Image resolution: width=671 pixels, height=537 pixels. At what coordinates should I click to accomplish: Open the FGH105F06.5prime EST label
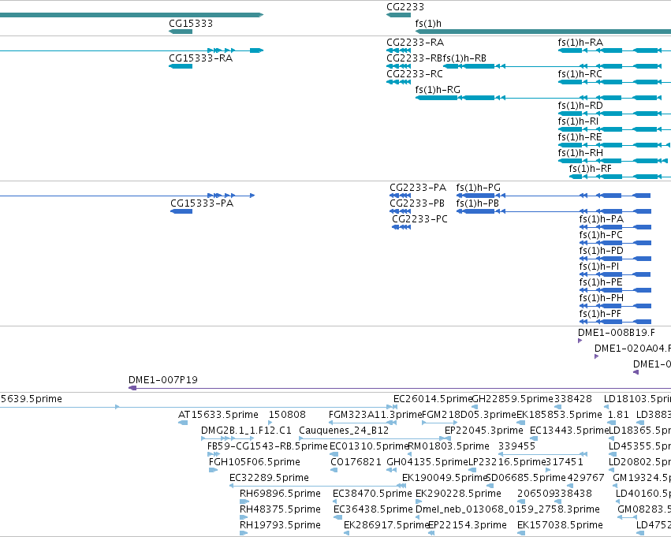pyautogui.click(x=255, y=463)
